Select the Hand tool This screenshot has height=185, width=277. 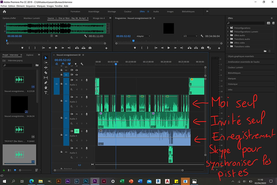[x=46, y=88]
